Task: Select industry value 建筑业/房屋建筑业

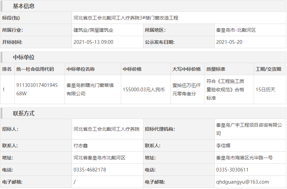Action: (93, 30)
